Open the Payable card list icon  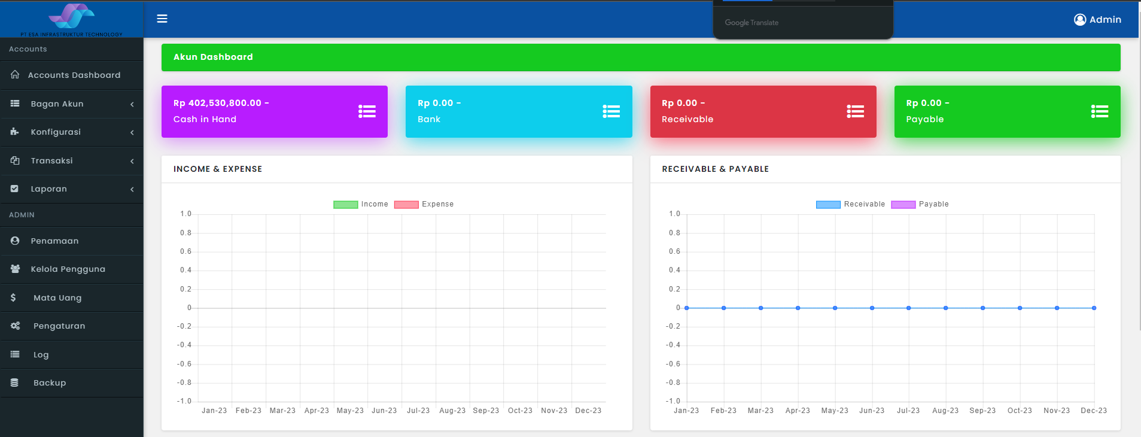point(1099,111)
